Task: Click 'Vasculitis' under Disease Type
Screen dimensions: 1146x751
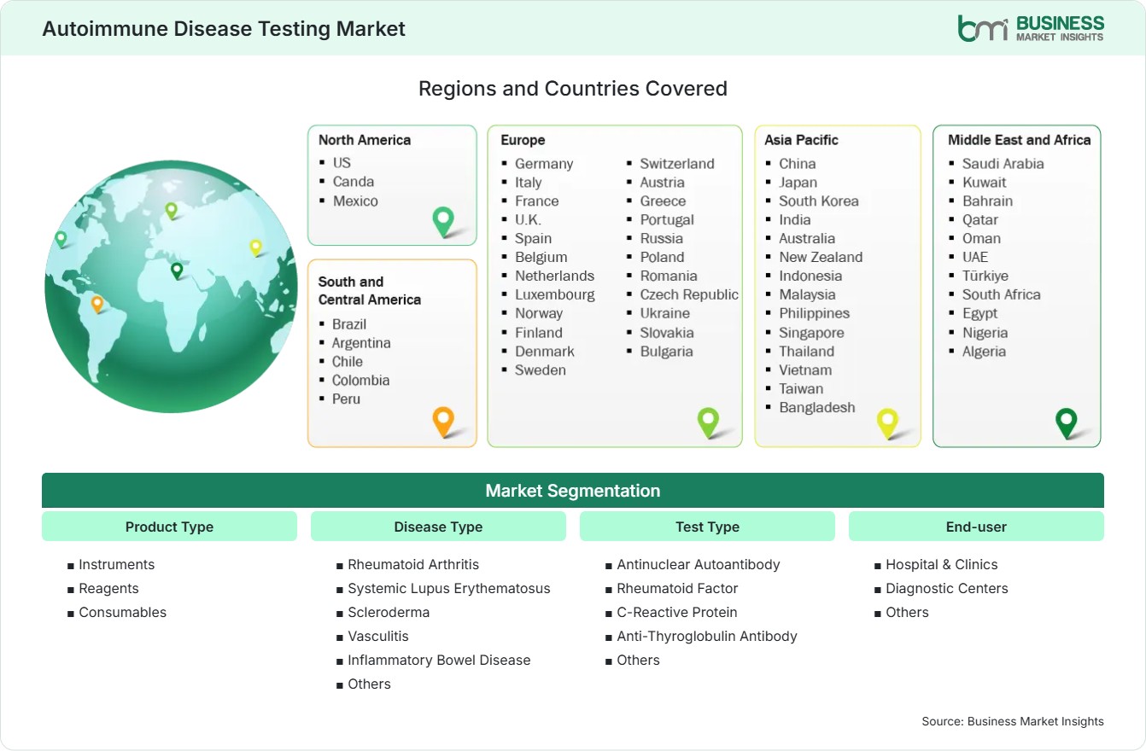Action: [378, 636]
